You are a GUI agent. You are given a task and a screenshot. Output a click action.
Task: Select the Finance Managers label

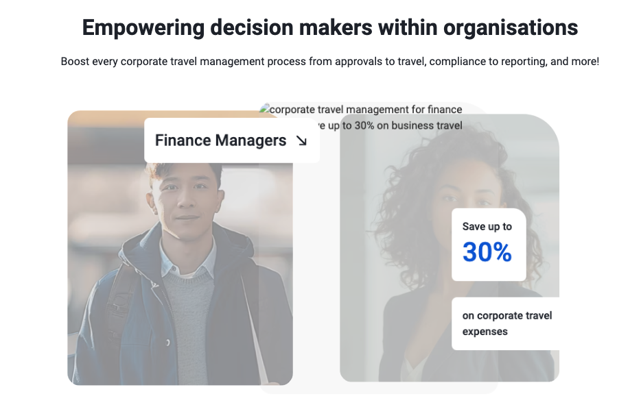pos(220,140)
